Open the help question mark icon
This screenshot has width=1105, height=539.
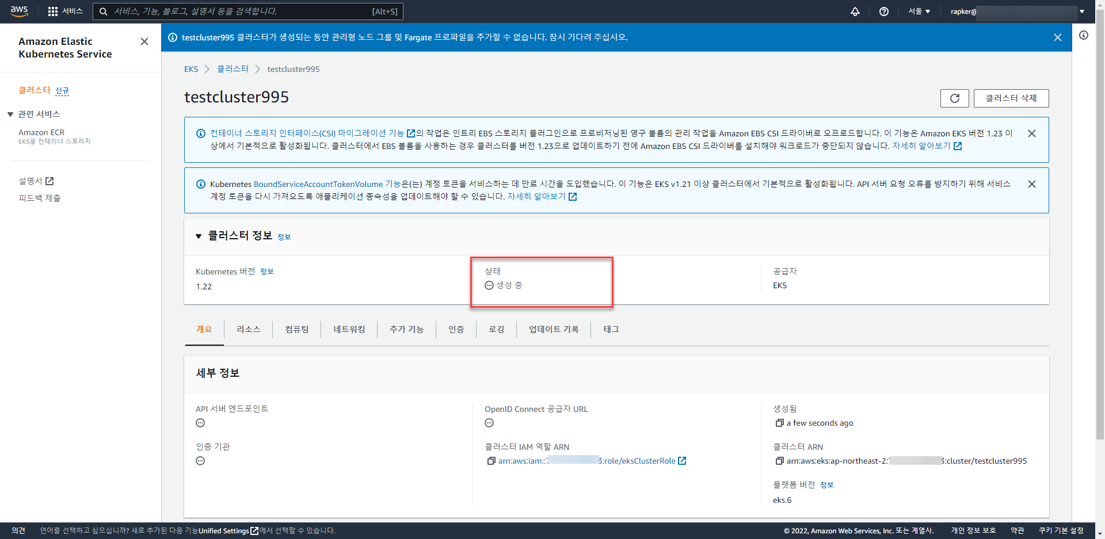(x=884, y=12)
